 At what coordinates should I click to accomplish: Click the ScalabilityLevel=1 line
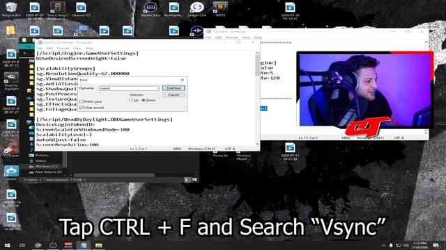pos(64,135)
